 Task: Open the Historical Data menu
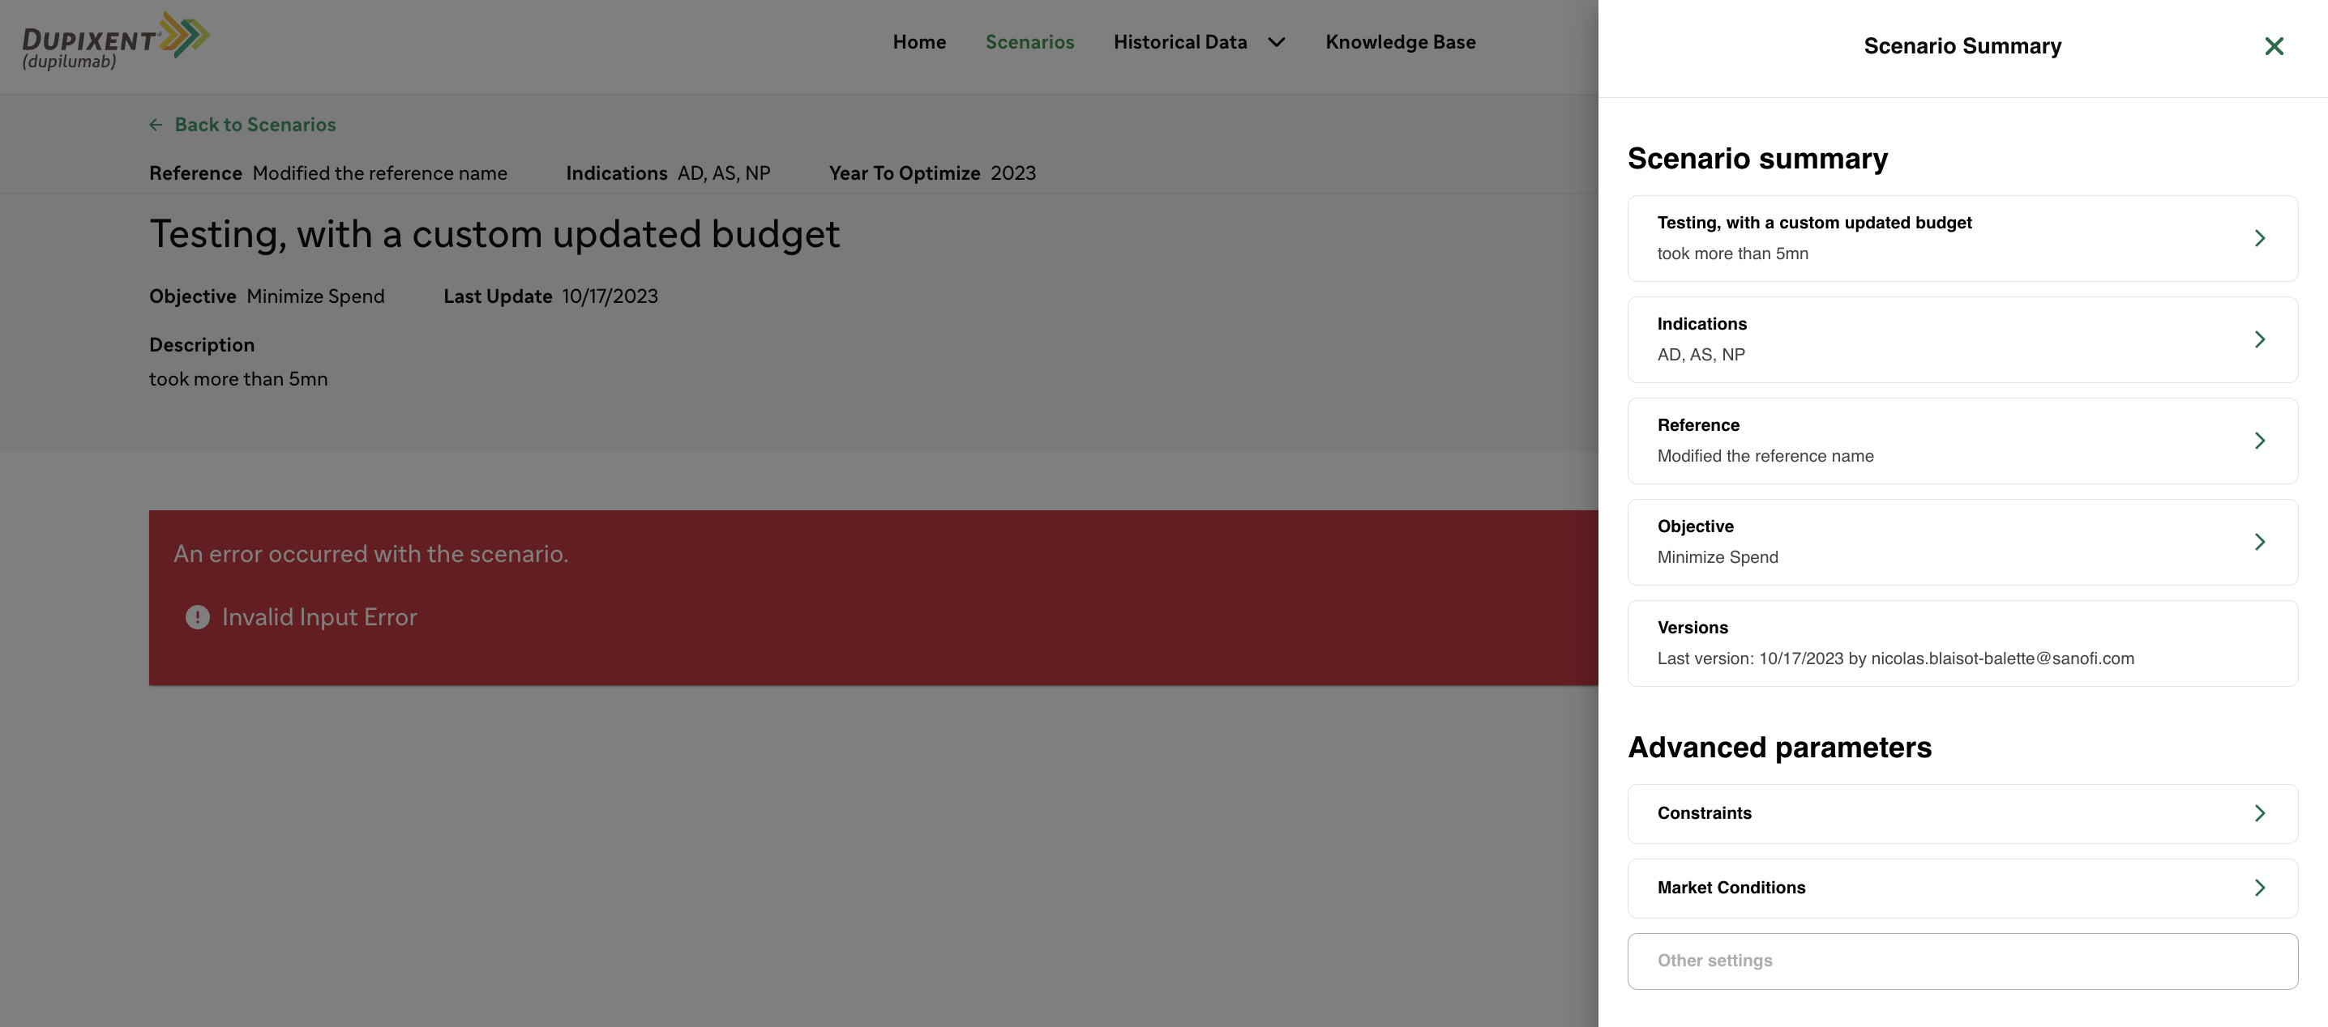(1179, 41)
